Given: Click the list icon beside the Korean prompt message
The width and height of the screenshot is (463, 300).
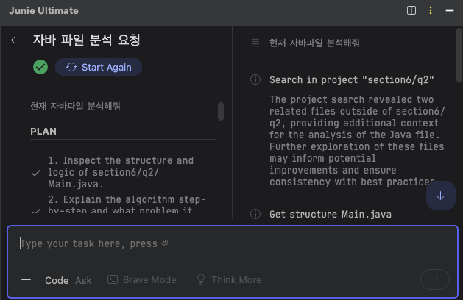Looking at the screenshot, I should [255, 43].
